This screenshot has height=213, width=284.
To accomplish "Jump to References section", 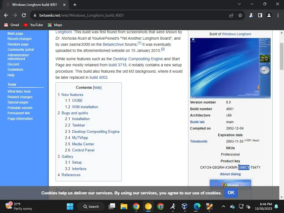I will pyautogui.click(x=71, y=175).
